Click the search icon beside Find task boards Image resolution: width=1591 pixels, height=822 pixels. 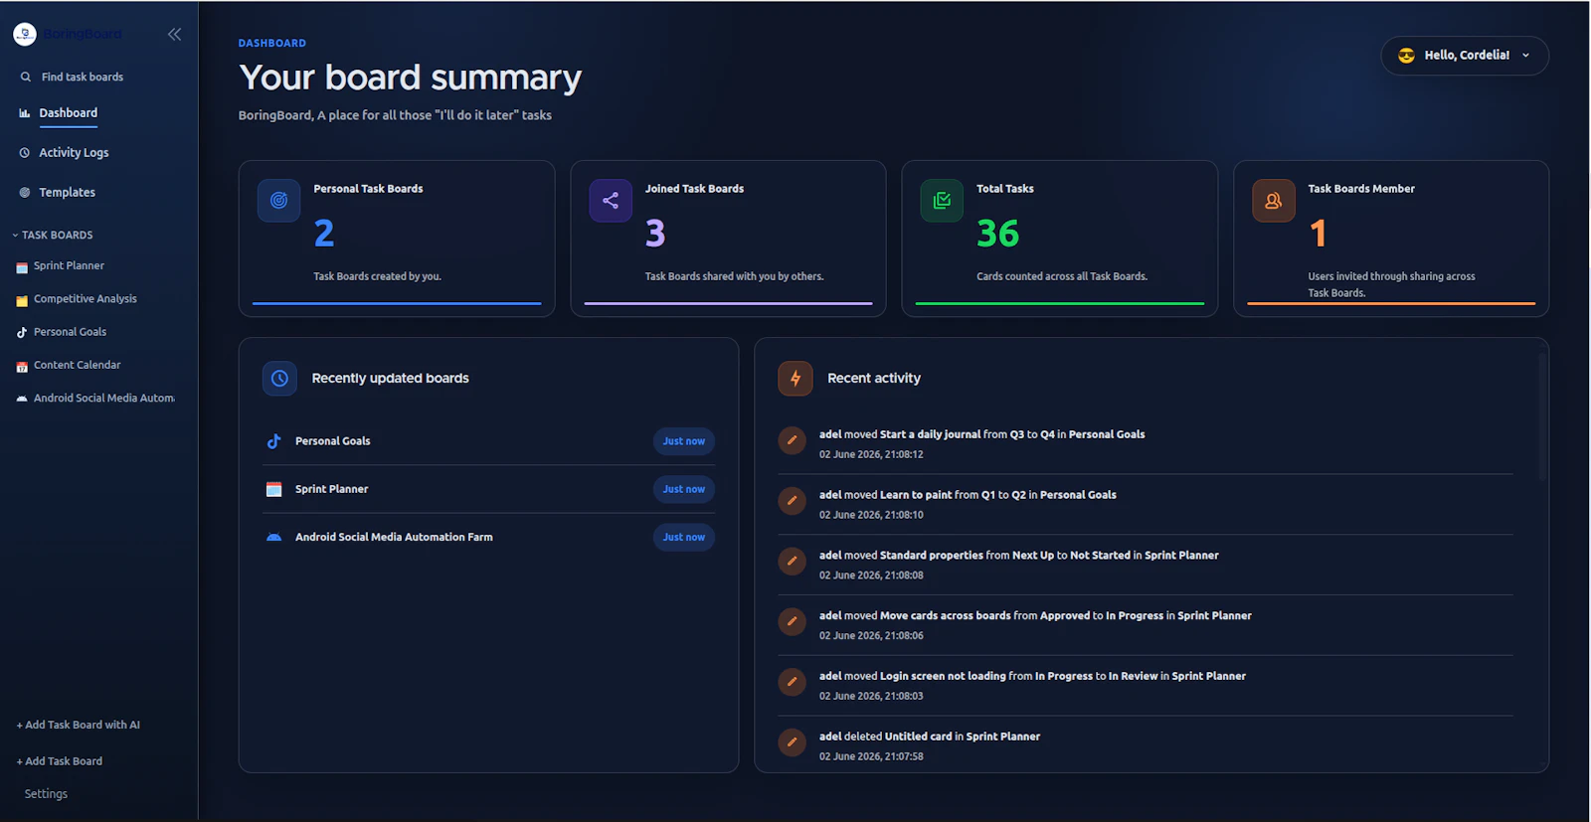26,77
